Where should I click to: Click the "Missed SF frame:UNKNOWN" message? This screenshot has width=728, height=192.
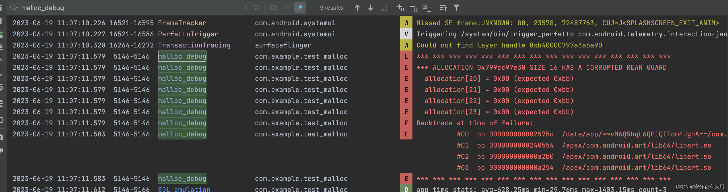567,23
